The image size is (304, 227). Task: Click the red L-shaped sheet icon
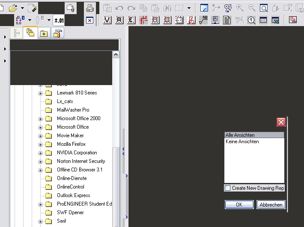tap(293, 20)
